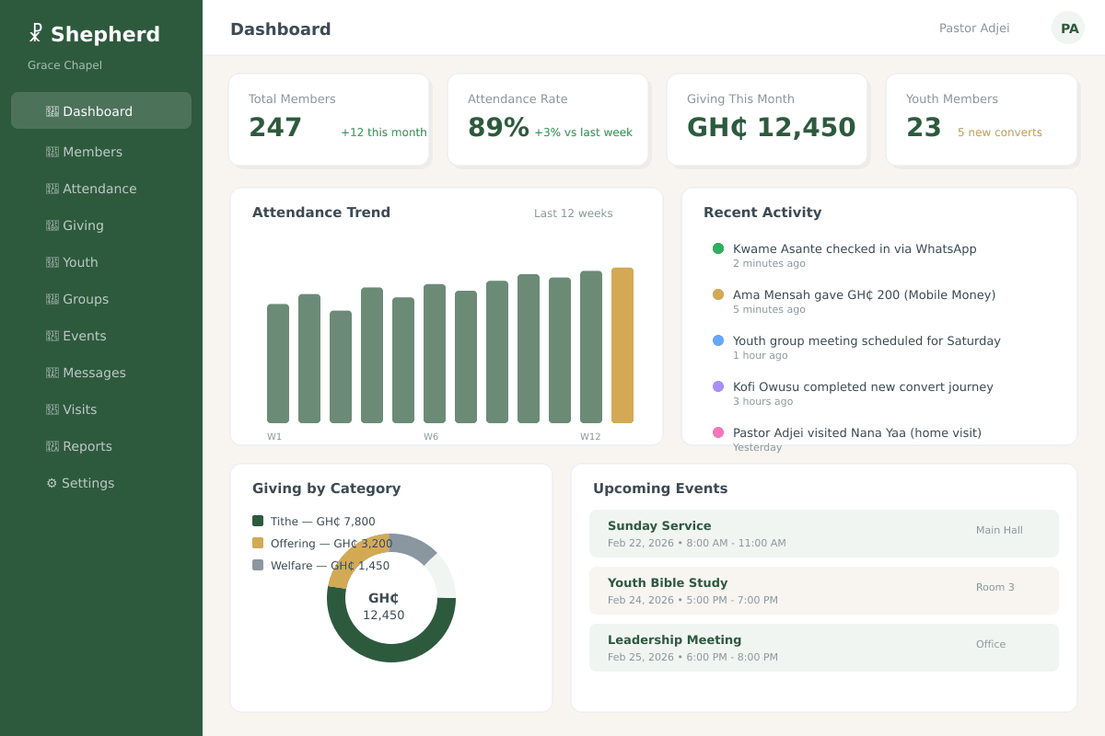Click the Pastor Adjei name in header

pos(973,28)
